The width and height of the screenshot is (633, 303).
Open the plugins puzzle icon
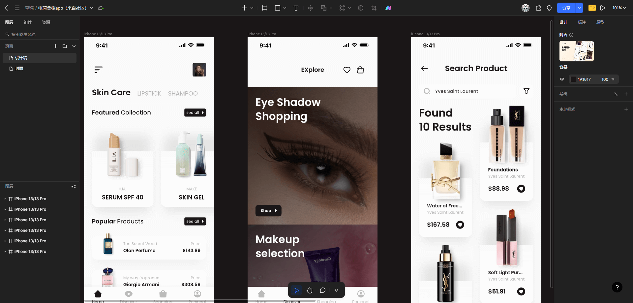(538, 8)
